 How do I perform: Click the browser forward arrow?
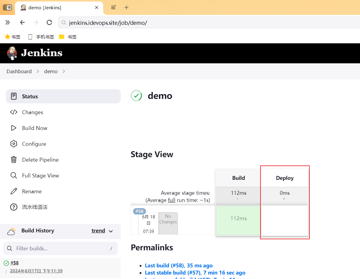[x=36, y=22]
